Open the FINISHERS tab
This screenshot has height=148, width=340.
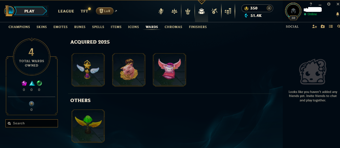pos(198,27)
